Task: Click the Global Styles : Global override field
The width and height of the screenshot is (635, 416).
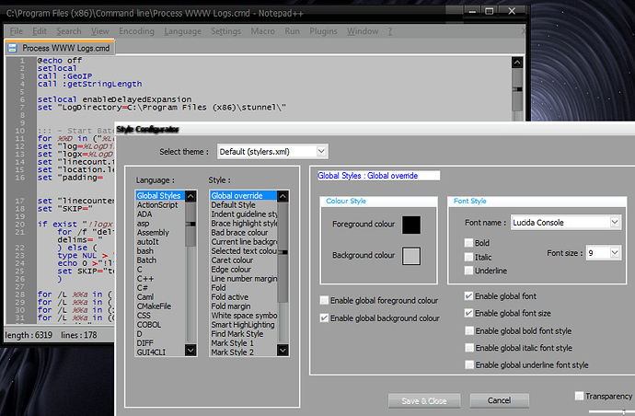Action: click(x=378, y=176)
